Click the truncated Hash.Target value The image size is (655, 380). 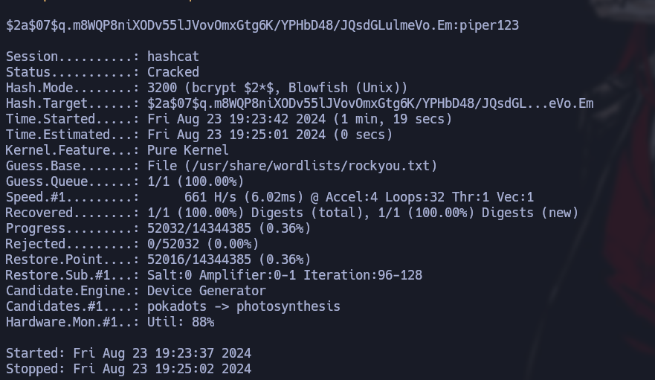click(x=370, y=103)
